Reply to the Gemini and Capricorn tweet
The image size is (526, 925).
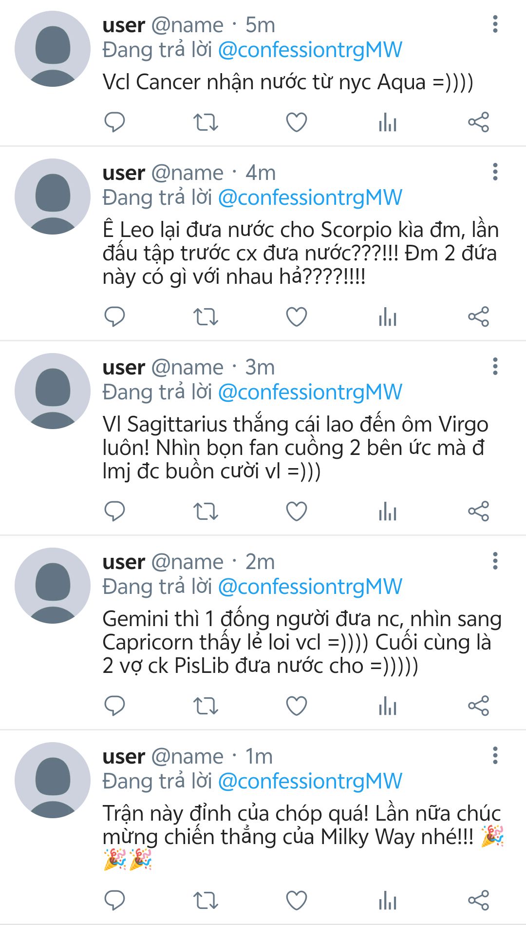115,706
